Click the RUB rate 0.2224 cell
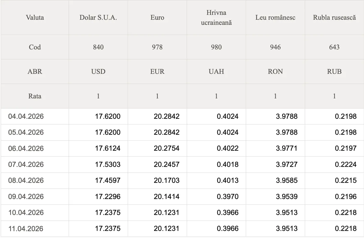The width and height of the screenshot is (364, 238). click(x=346, y=164)
